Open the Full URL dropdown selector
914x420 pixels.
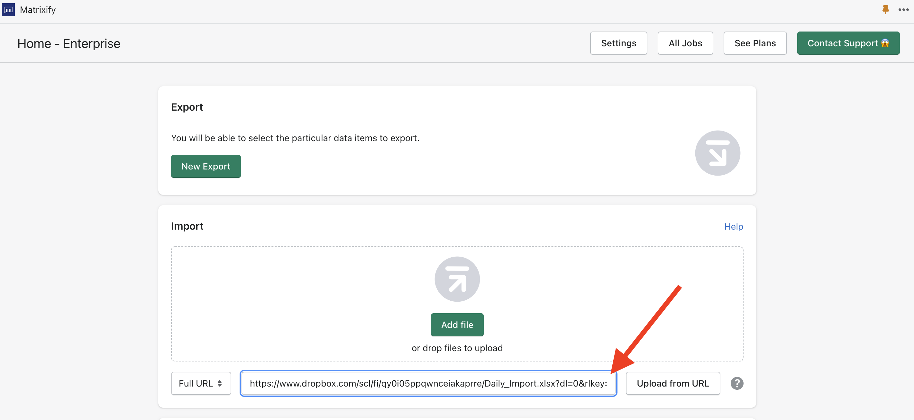click(x=201, y=383)
